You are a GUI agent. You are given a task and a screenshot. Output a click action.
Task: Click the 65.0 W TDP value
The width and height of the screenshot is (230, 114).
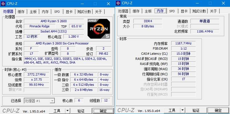point(77,26)
